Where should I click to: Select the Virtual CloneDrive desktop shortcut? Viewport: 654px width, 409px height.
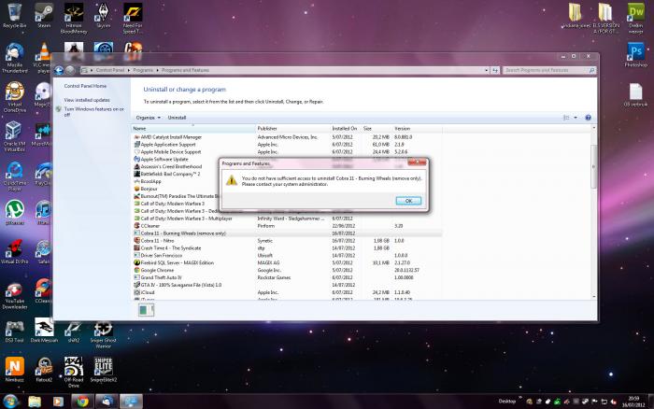click(15, 97)
